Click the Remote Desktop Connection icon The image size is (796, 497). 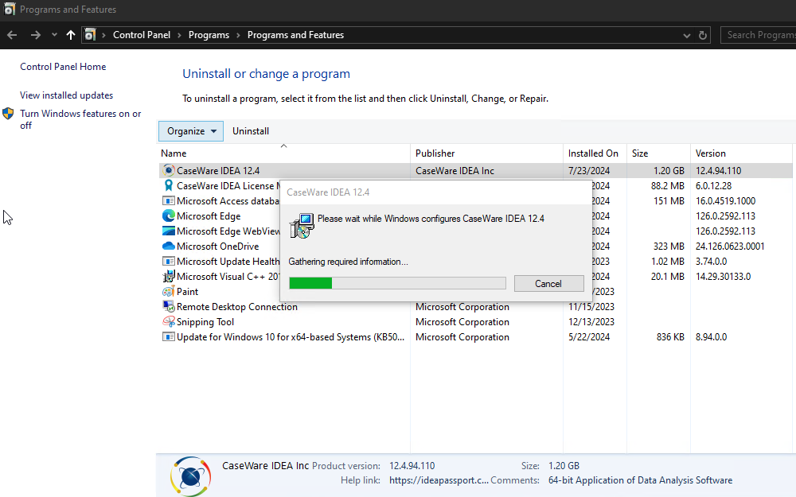pos(168,306)
